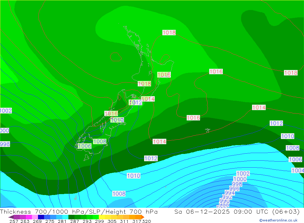This screenshot has height=223, width=304.
Task: Click legend value 281
Action: [x=62, y=221]
